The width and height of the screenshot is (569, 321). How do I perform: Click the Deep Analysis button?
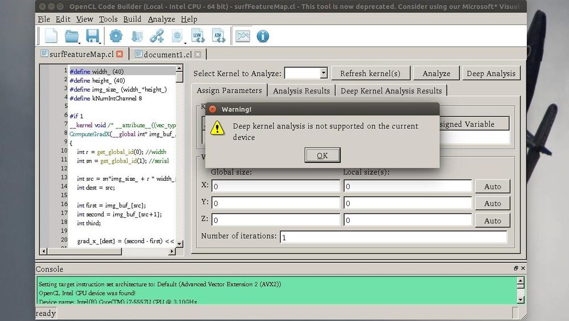[x=491, y=74]
